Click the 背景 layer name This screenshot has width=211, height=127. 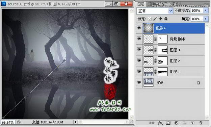160,82
